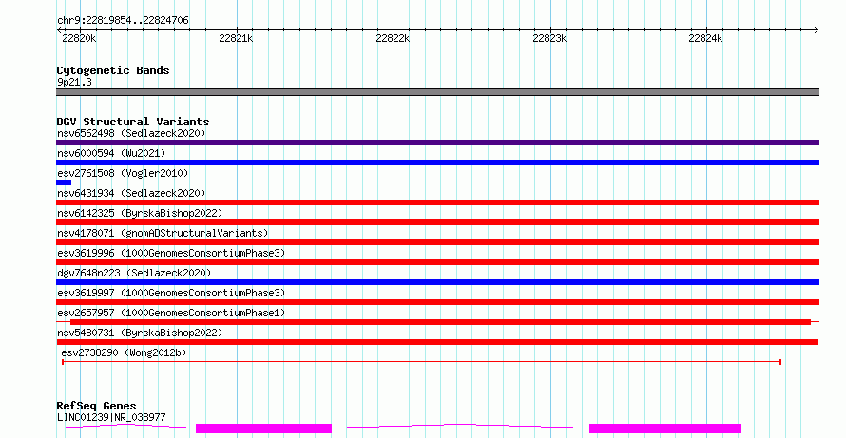
Task: Click the chr9:22819854..22824706 coordinate label
Action: pyautogui.click(x=123, y=20)
